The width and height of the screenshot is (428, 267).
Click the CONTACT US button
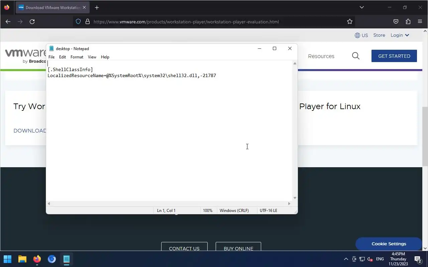(184, 247)
